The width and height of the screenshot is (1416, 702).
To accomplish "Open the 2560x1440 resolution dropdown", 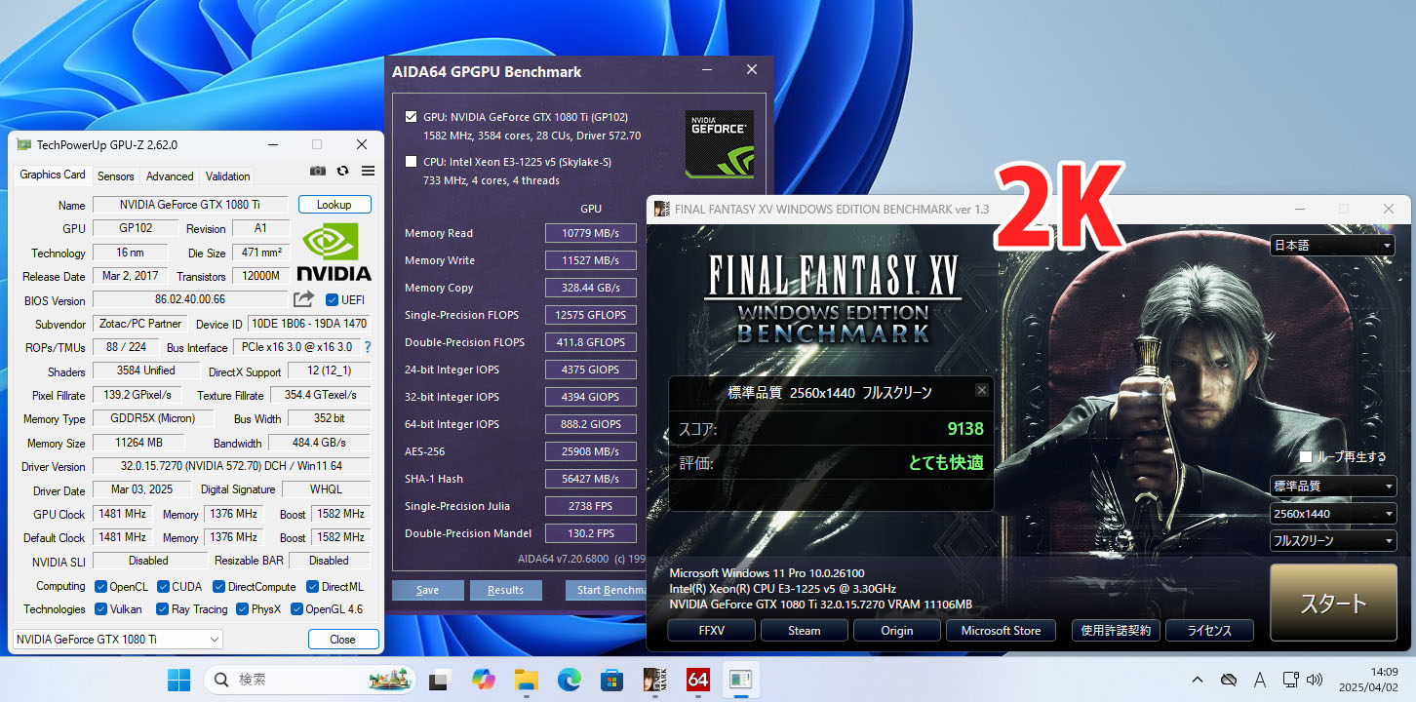I will tap(1332, 514).
